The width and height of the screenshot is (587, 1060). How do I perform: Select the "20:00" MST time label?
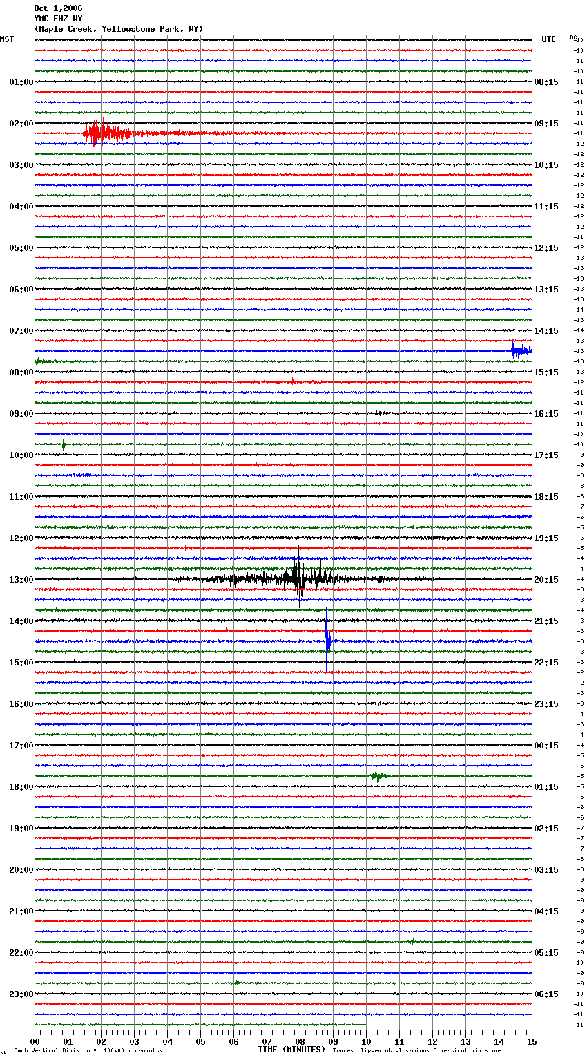coord(21,870)
